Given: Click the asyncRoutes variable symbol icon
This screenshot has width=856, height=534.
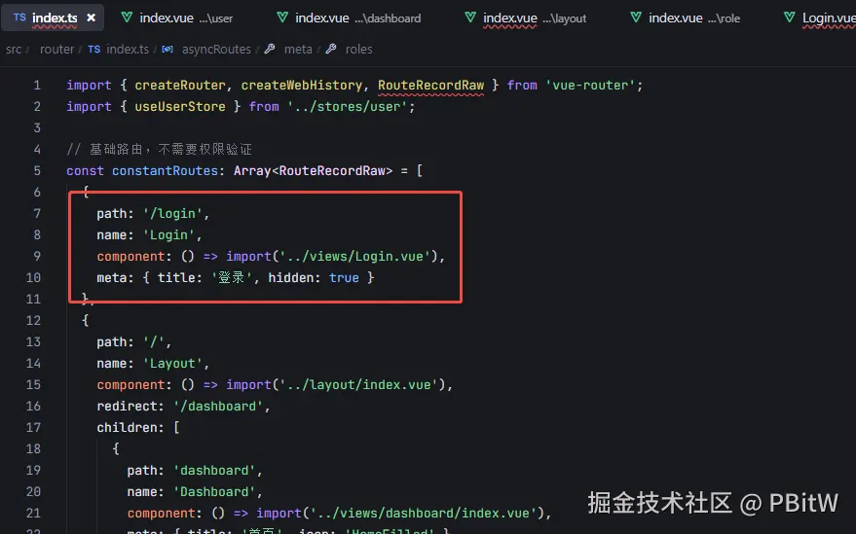Looking at the screenshot, I should (167, 49).
